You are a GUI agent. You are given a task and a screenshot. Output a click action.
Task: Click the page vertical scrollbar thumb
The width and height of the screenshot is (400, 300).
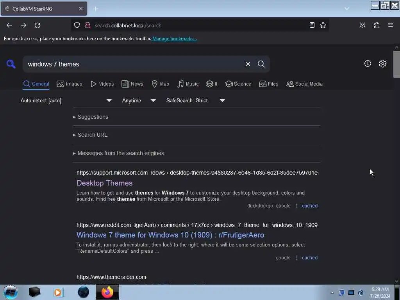click(x=396, y=64)
